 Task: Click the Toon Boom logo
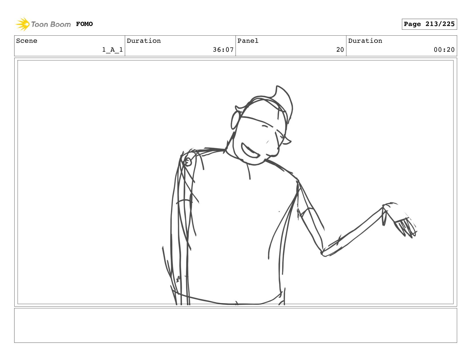coord(43,24)
